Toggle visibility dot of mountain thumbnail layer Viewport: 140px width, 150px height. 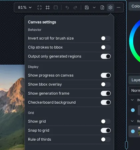(x=133, y=131)
